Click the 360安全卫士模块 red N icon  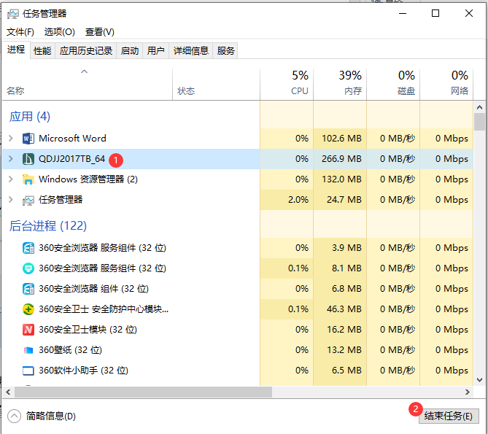[x=28, y=330]
